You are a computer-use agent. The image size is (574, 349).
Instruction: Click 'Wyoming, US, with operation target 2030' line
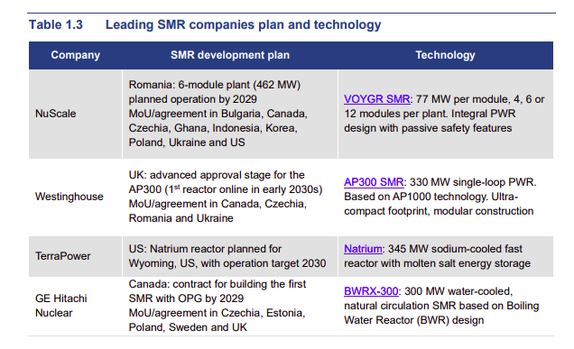[x=227, y=263]
